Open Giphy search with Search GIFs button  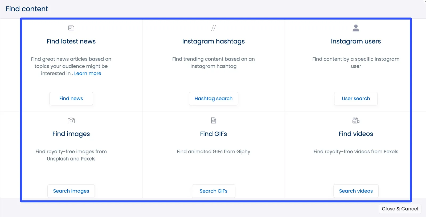pyautogui.click(x=213, y=191)
